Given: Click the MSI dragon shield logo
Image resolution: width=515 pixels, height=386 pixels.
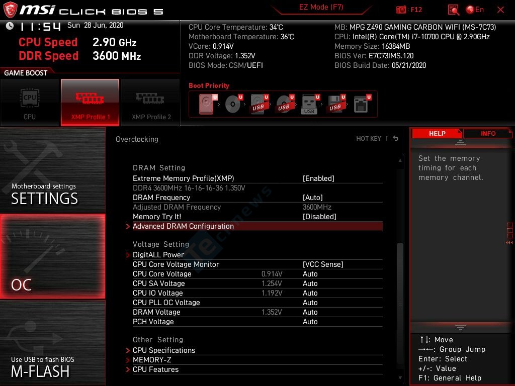Looking at the screenshot, I should click(10, 10).
